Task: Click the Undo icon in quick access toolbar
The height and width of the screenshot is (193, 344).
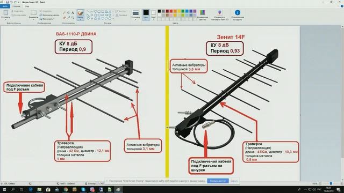Action: tap(11, 2)
